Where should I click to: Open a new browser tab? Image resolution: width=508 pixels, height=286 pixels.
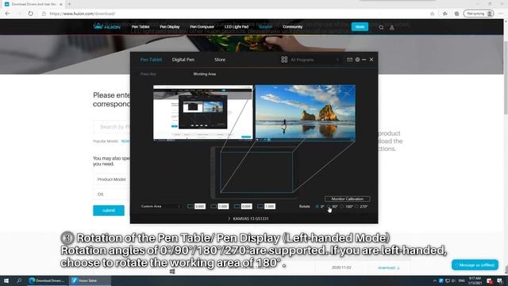tap(69, 4)
